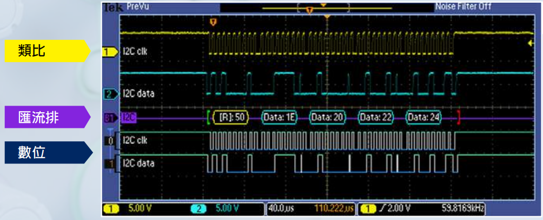Select the purple B1 bus marker
The image size is (543, 220).
pos(109,117)
